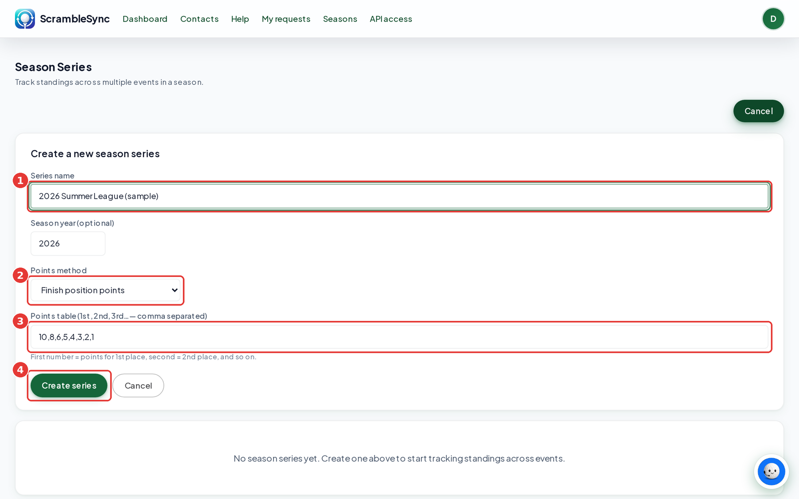Viewport: 799px width, 499px height.
Task: Click the ScrambleSync logo icon
Action: pos(25,19)
